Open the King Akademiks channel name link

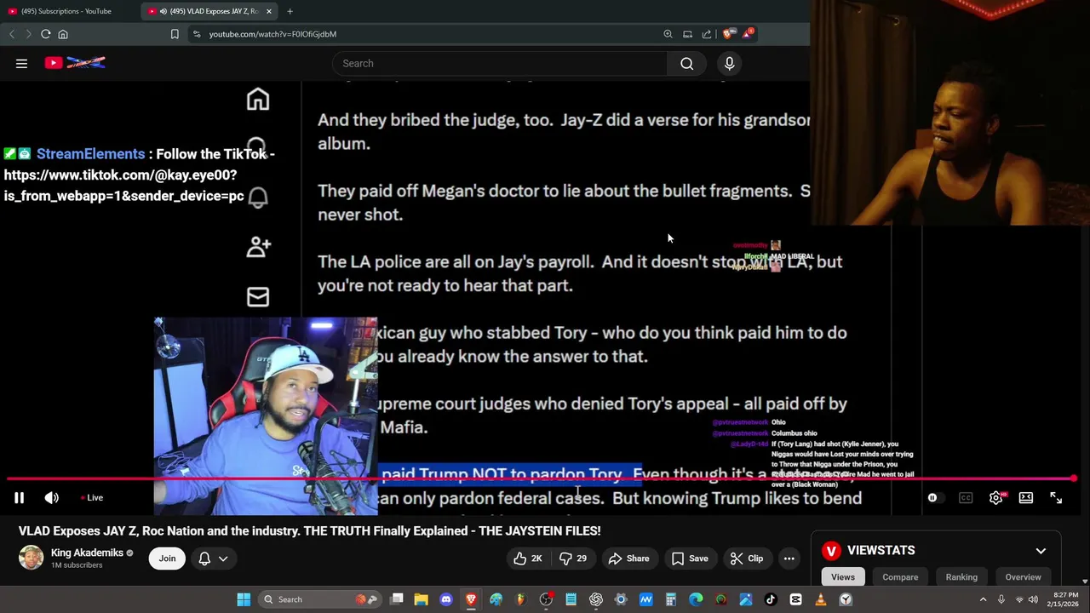tap(87, 553)
